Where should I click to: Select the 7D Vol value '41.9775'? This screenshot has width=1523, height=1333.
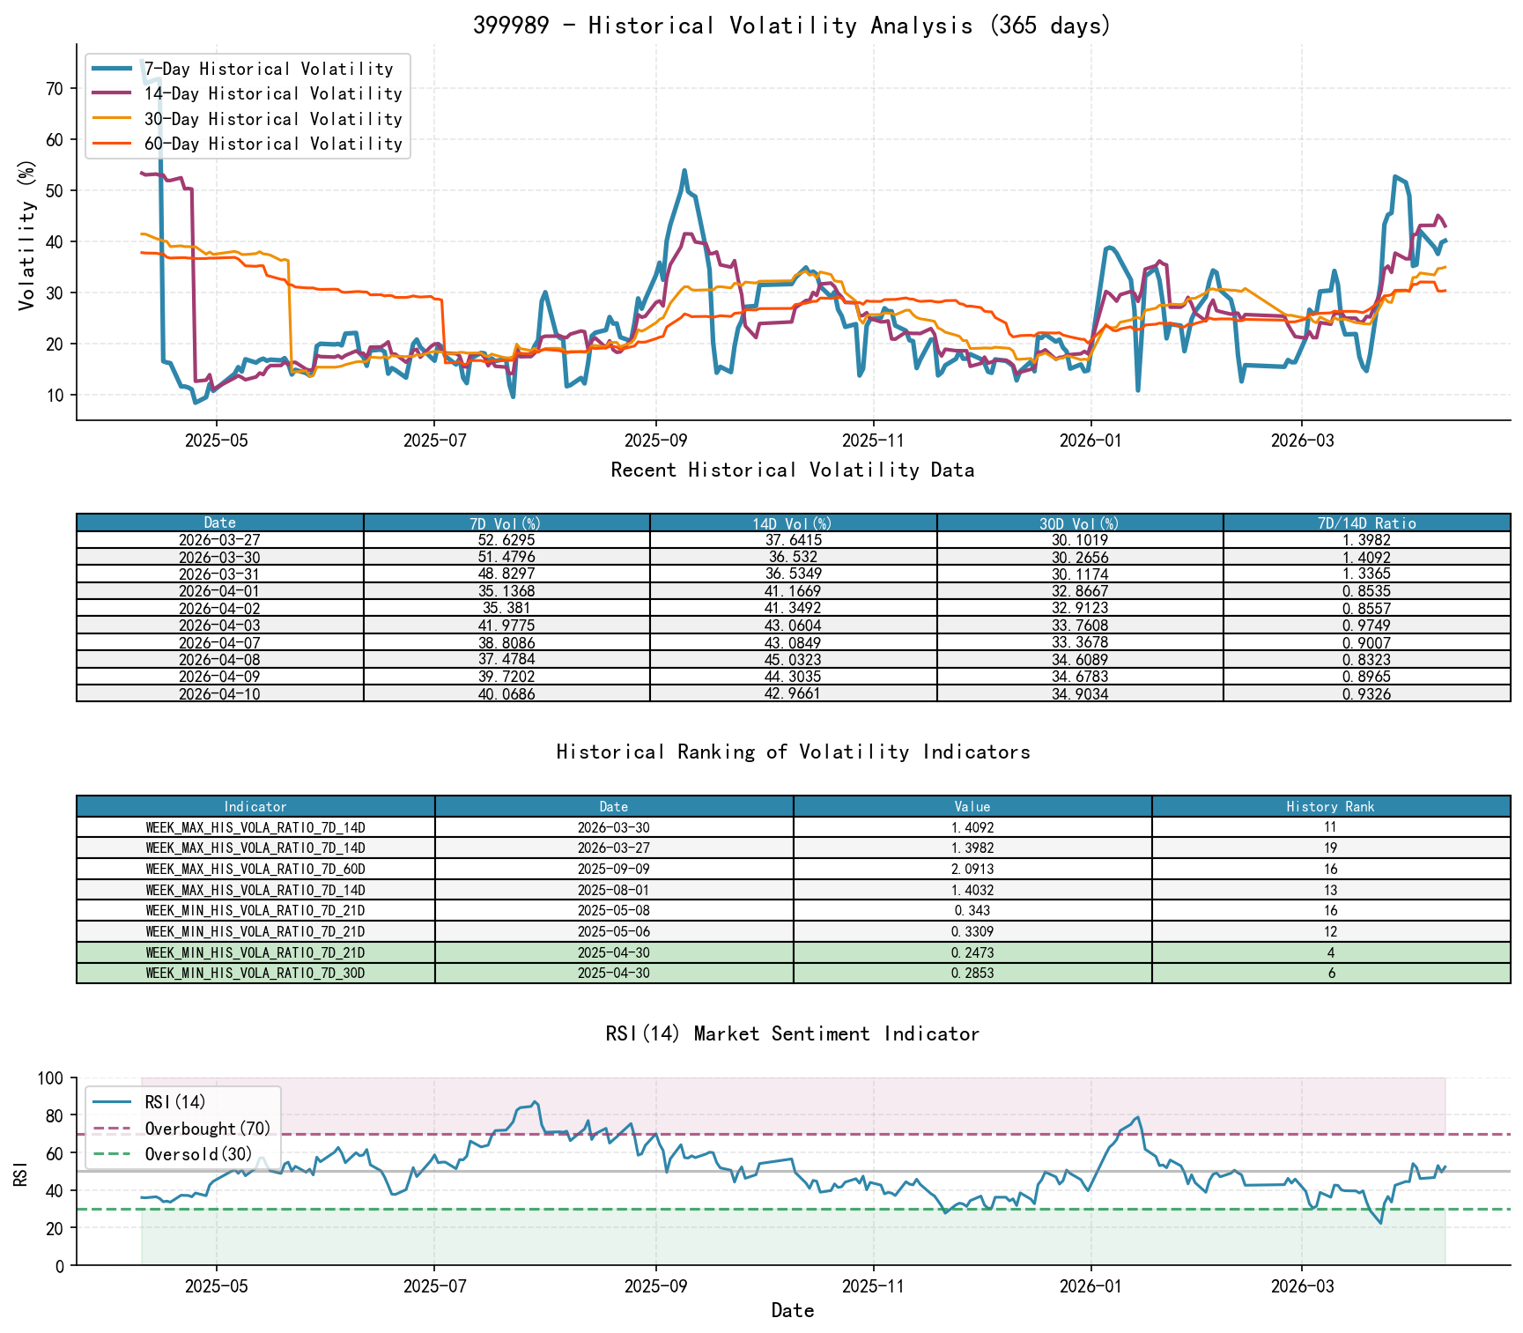click(506, 625)
